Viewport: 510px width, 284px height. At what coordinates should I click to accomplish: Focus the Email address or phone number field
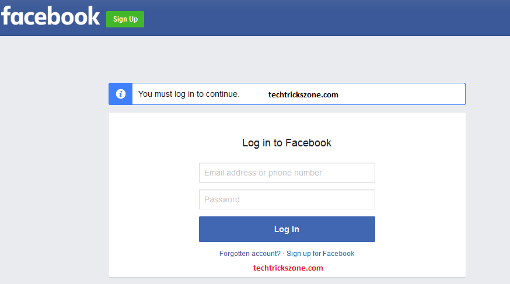point(287,173)
